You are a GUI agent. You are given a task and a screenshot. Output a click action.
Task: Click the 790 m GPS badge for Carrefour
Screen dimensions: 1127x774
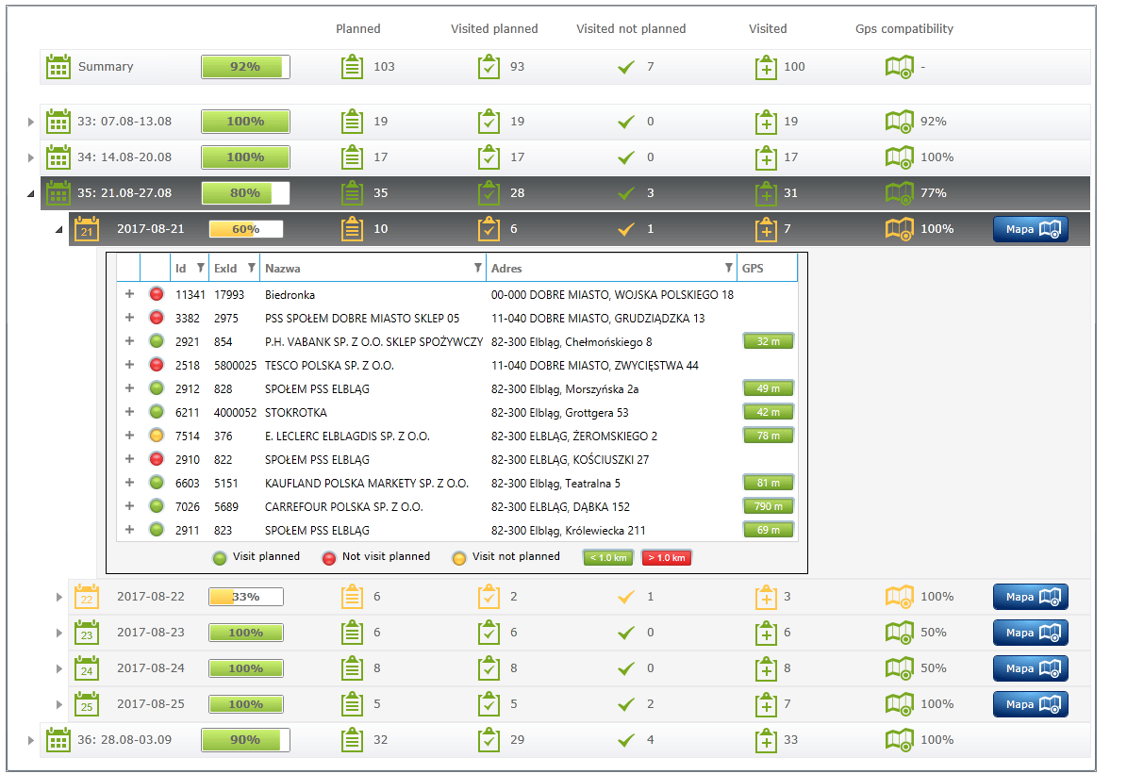768,507
